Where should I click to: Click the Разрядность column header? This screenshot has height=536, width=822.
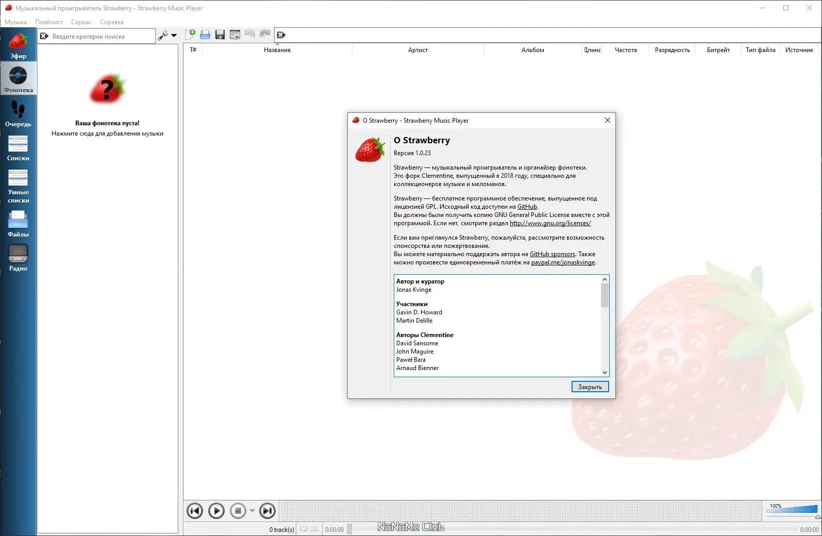(x=672, y=50)
